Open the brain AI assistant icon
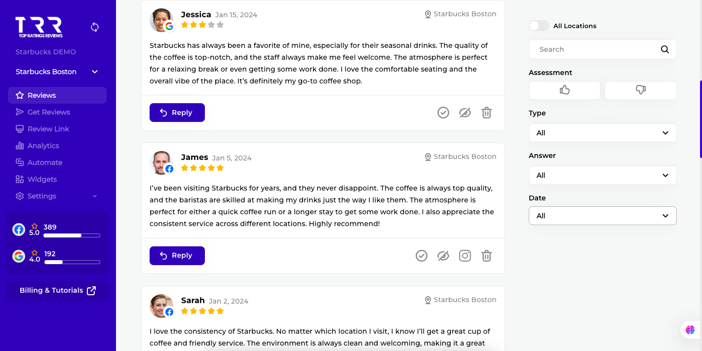 tap(690, 330)
